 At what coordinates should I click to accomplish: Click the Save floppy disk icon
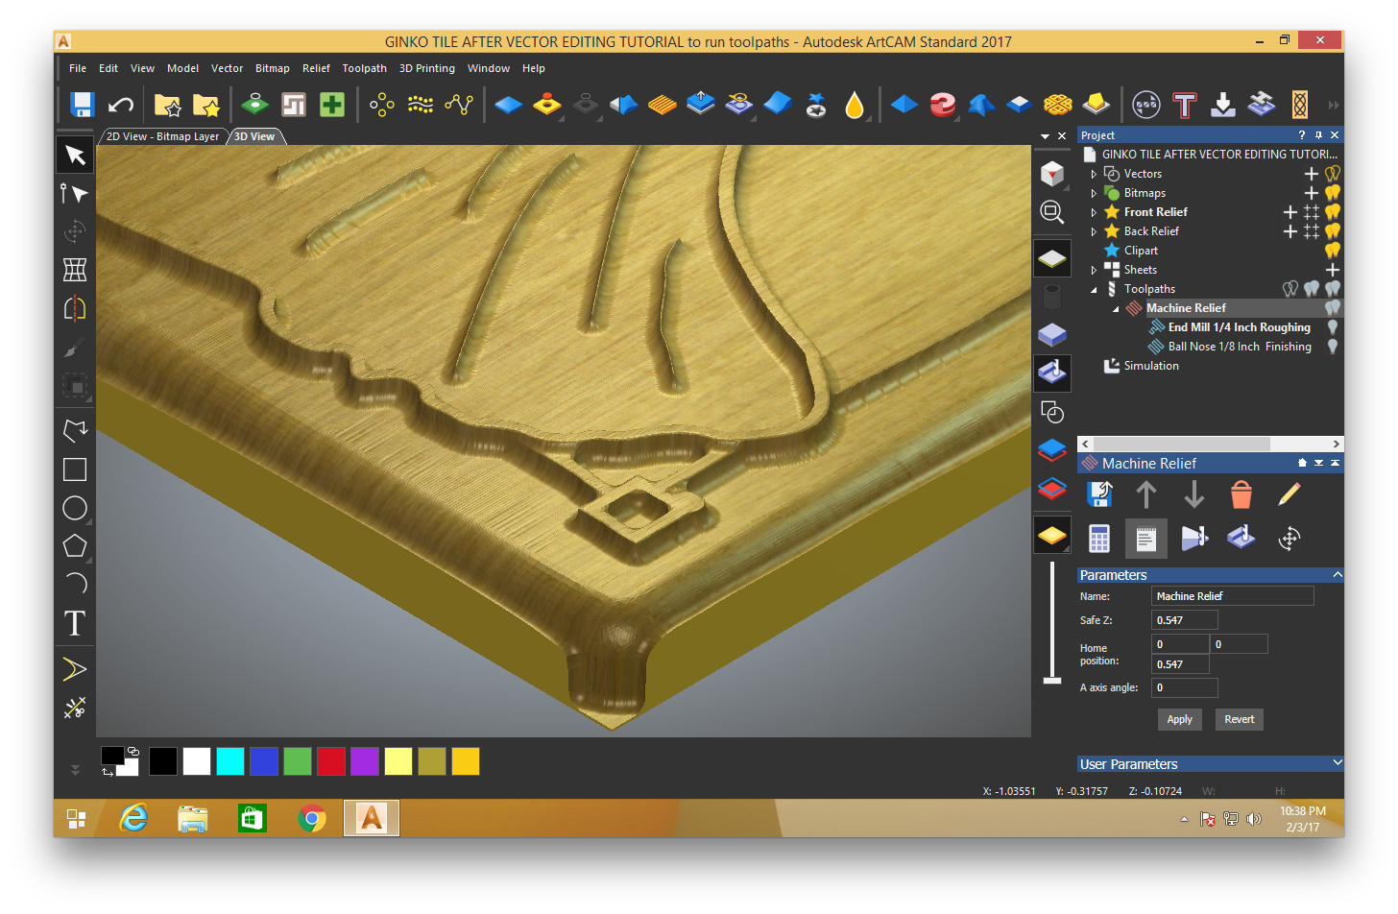click(82, 105)
